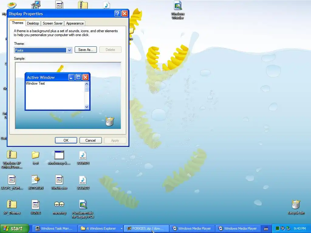Click the sample Active Window title bar
Screen dimensions: 311x233
(57, 77)
